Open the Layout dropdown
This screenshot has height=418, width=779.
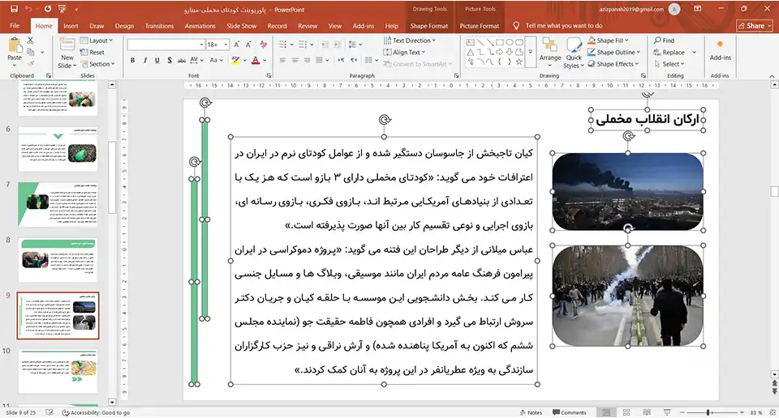(x=97, y=41)
